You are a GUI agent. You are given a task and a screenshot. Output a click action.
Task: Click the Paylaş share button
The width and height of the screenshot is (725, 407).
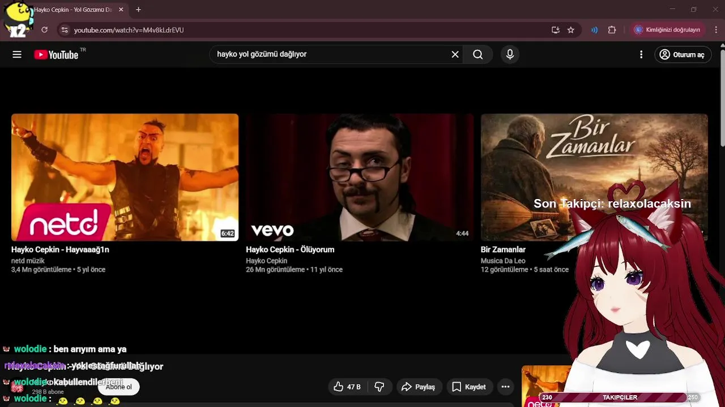click(x=418, y=387)
